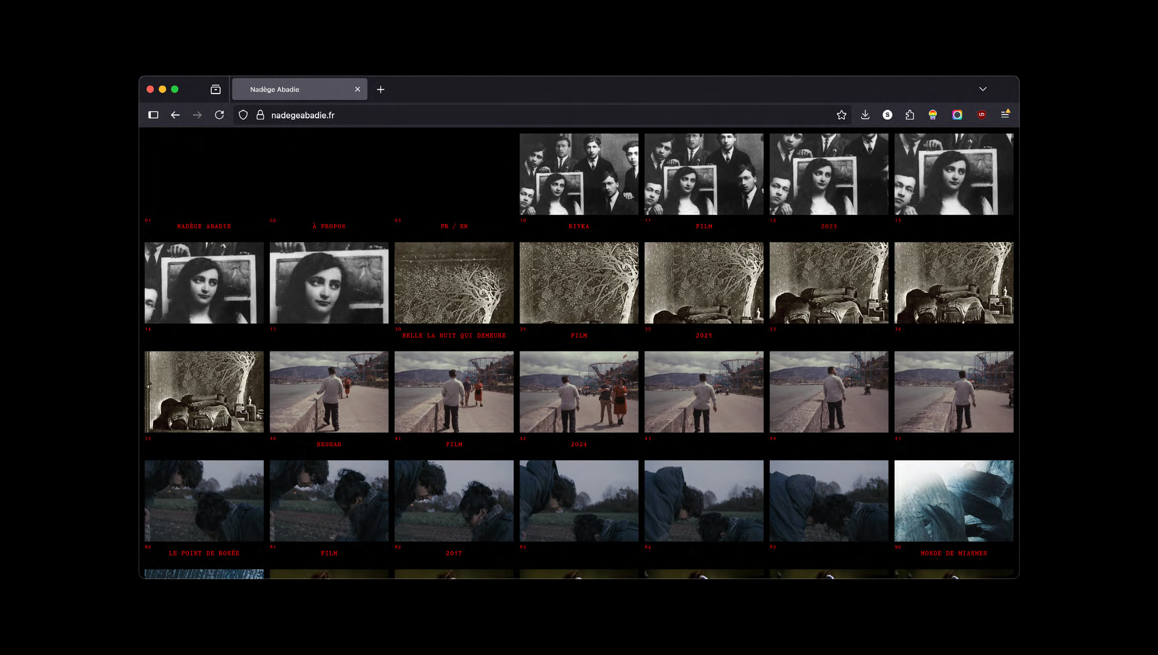Screen dimensions: 1158x655
Task: Select the Nadège Abadie tab
Action: pyautogui.click(x=291, y=89)
